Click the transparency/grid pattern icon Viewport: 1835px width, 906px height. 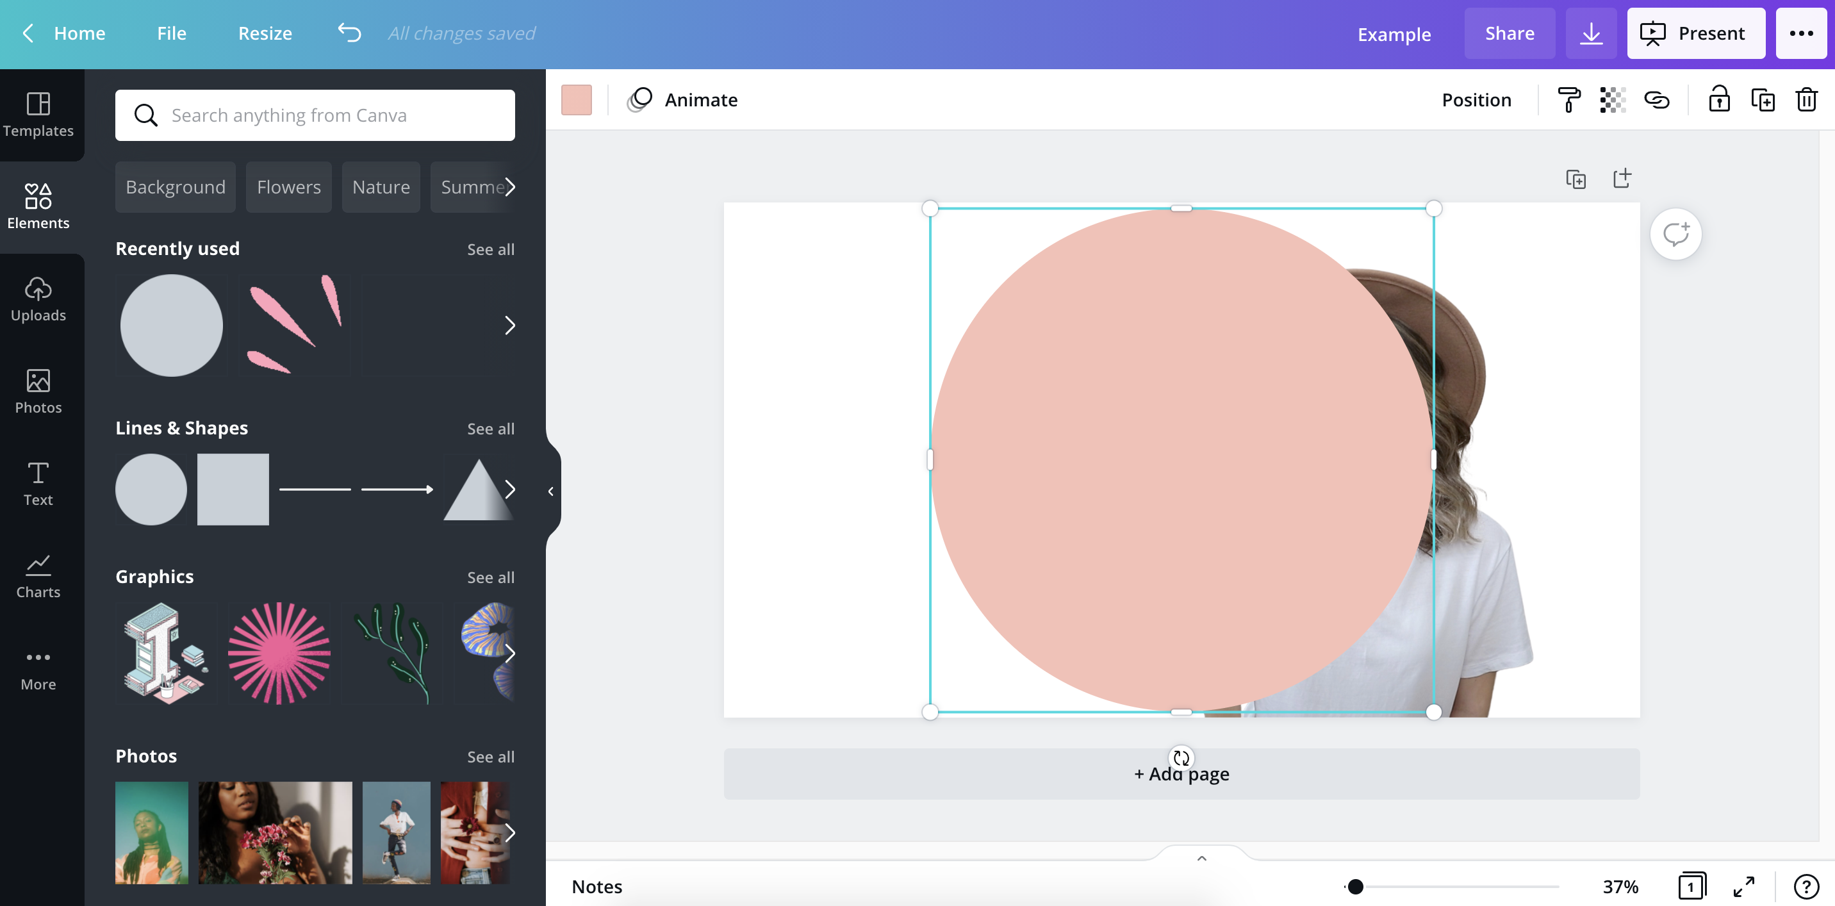tap(1613, 99)
